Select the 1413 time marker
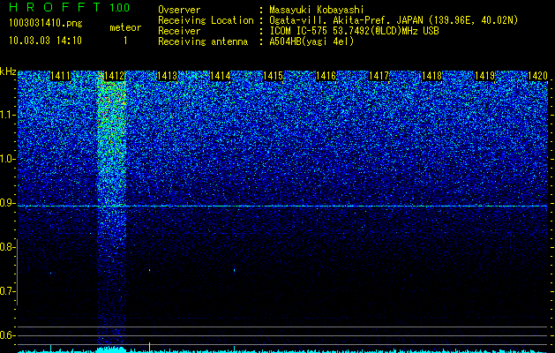The width and height of the screenshot is (555, 353). tap(167, 76)
